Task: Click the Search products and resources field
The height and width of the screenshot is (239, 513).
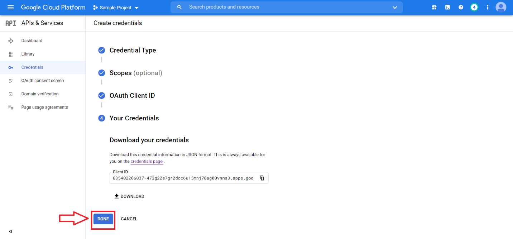Action: pos(287,7)
